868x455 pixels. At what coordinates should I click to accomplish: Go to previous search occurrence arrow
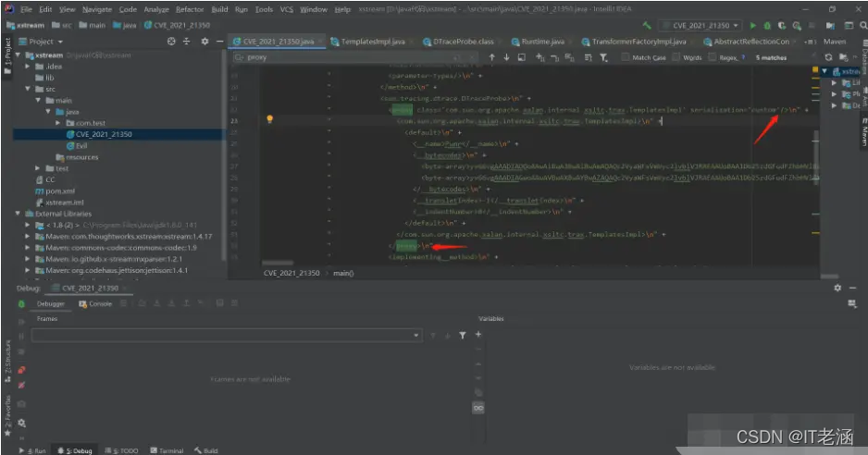pyautogui.click(x=491, y=57)
